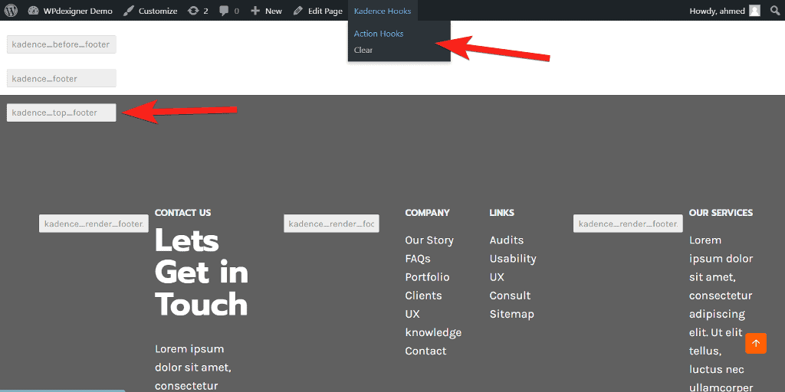Open the admin bar search icon
This screenshot has height=392, width=785.
[x=775, y=11]
